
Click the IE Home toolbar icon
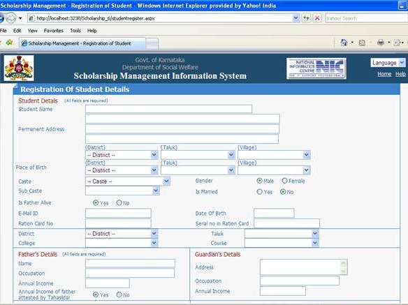pos(344,43)
